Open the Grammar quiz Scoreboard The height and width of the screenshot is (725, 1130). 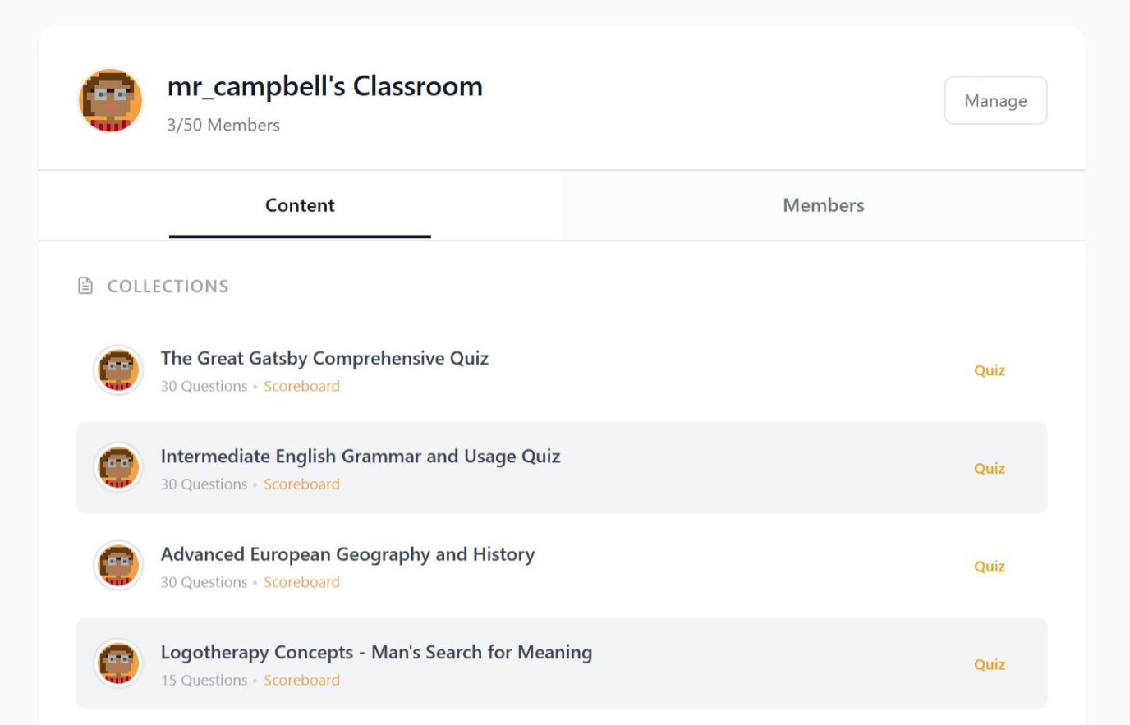click(x=301, y=484)
